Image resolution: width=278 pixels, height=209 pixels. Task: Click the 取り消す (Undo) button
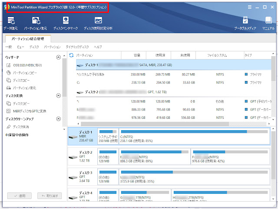coord(50,196)
